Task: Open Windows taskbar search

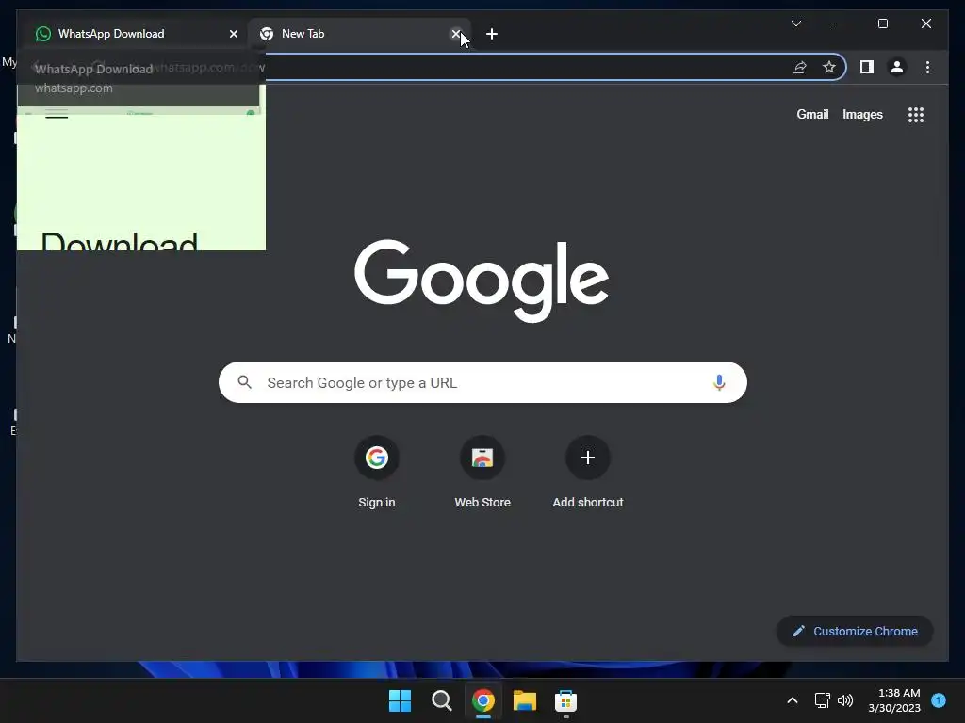Action: [x=441, y=700]
